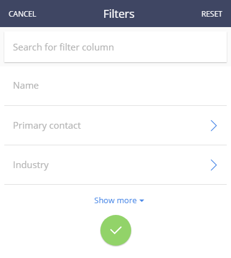Cancel the Filters dialog
The height and width of the screenshot is (258, 231).
22,14
